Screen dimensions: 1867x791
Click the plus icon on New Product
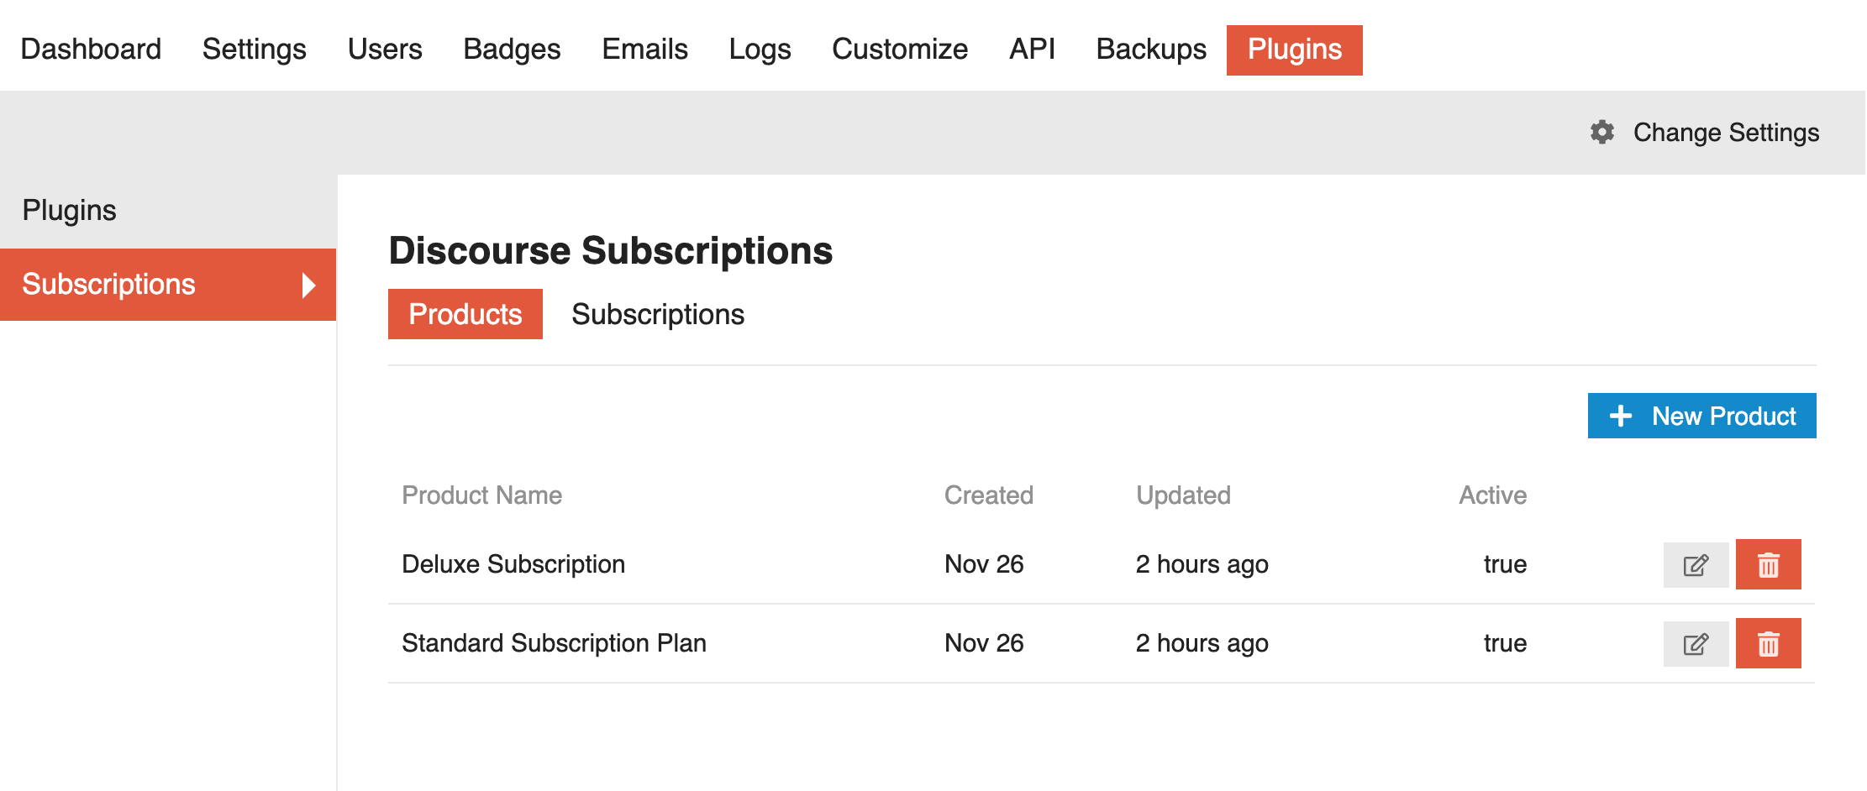(x=1621, y=416)
